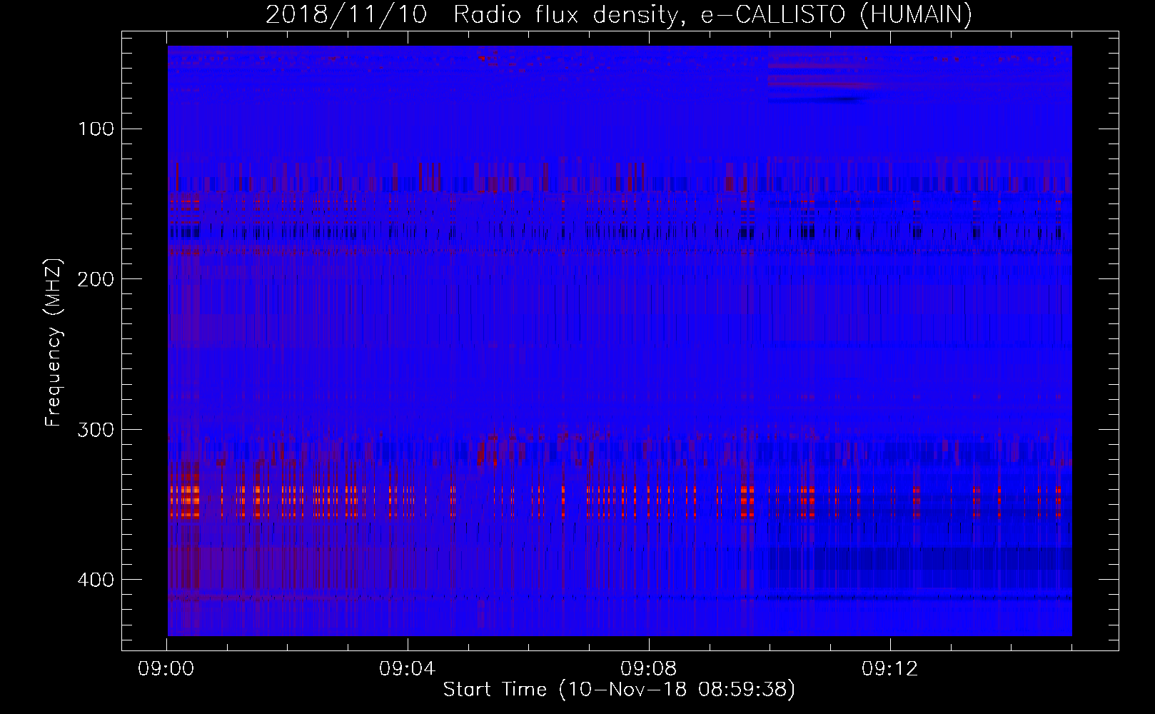
Task: Click the 'Frequency (MHZ)' axis label
Action: pyautogui.click(x=54, y=342)
